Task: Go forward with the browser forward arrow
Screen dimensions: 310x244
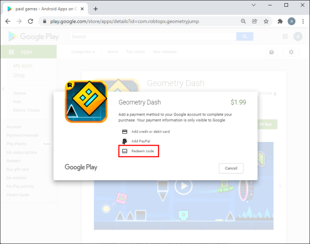Action: (19, 22)
